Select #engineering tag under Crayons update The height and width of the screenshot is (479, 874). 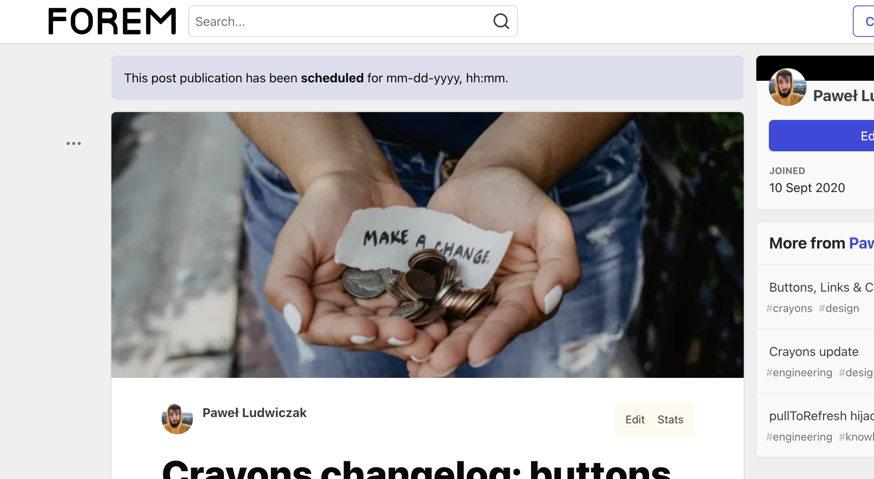799,373
